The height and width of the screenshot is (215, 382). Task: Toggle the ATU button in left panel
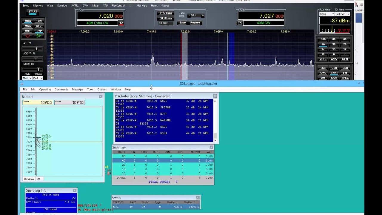coord(39,26)
